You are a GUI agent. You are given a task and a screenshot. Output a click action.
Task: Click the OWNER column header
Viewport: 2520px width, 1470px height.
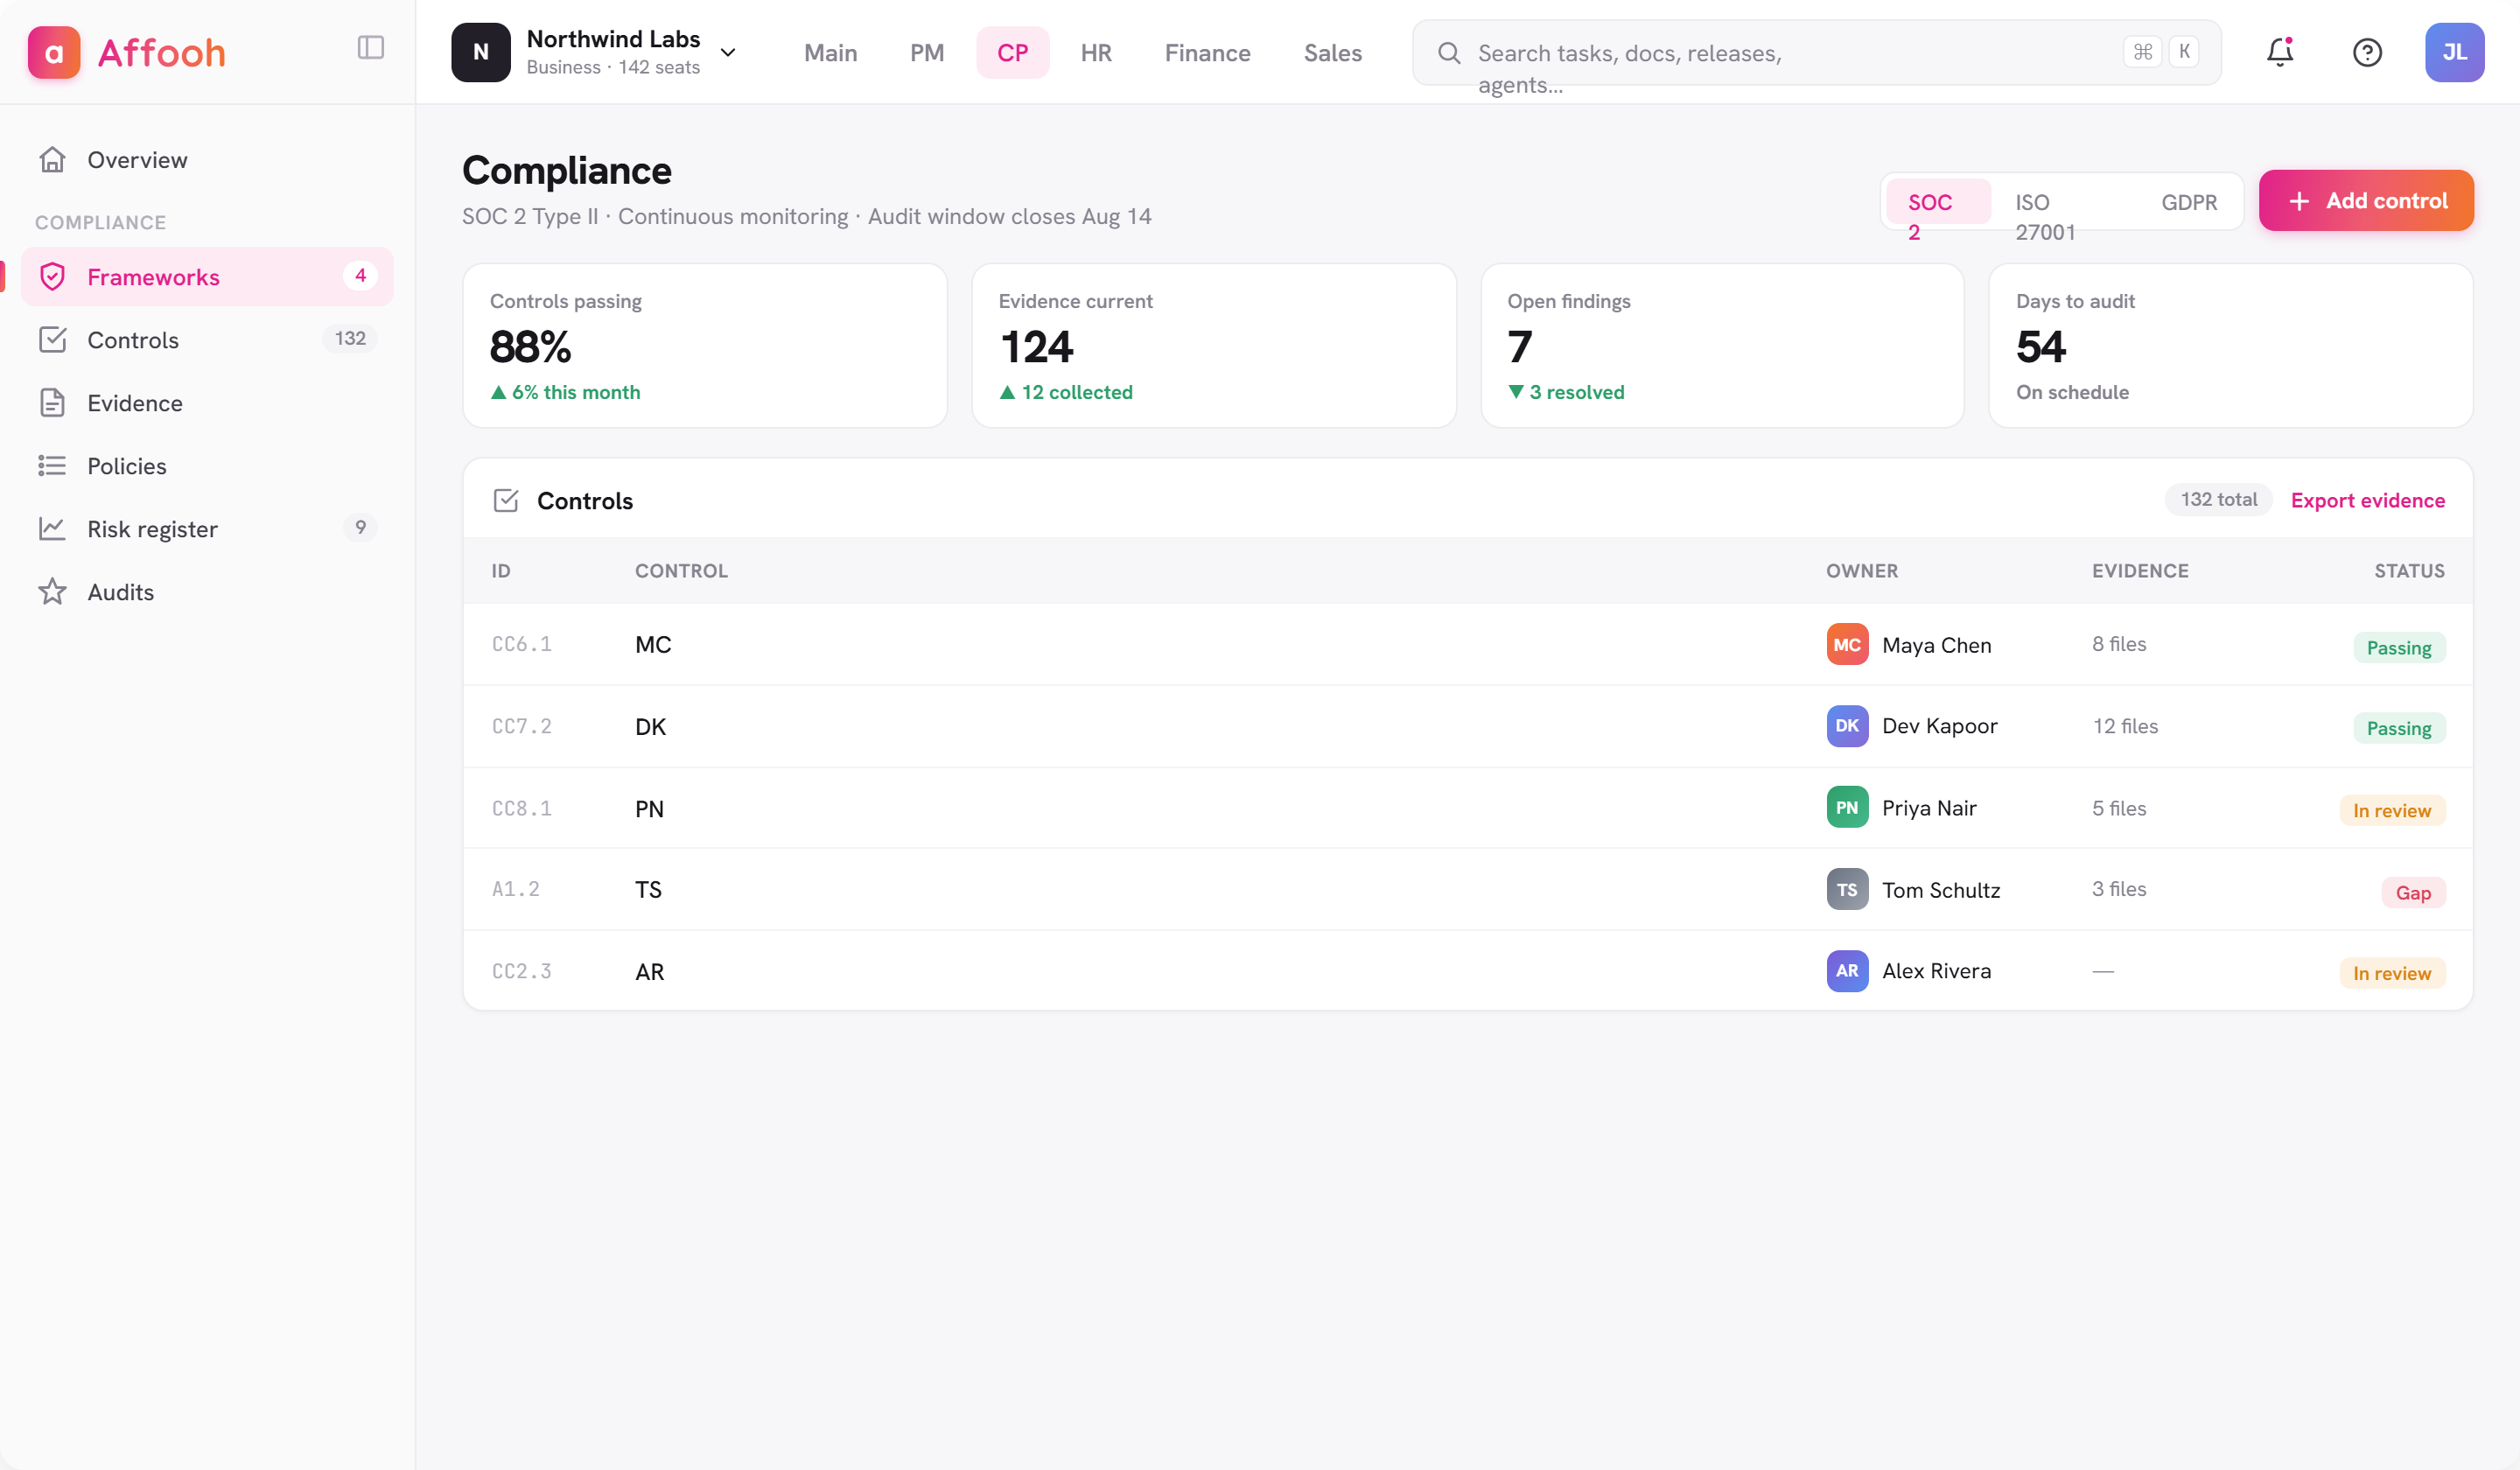point(1861,571)
